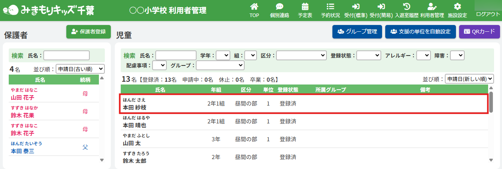Expand the 学年 filter dropdown
Image resolution: width=502 pixels, height=169 pixels.
click(223, 56)
